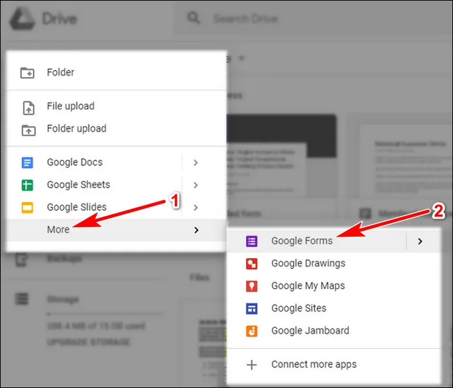The image size is (453, 388).
Task: Click the Storage sidebar label
Action: [63, 299]
